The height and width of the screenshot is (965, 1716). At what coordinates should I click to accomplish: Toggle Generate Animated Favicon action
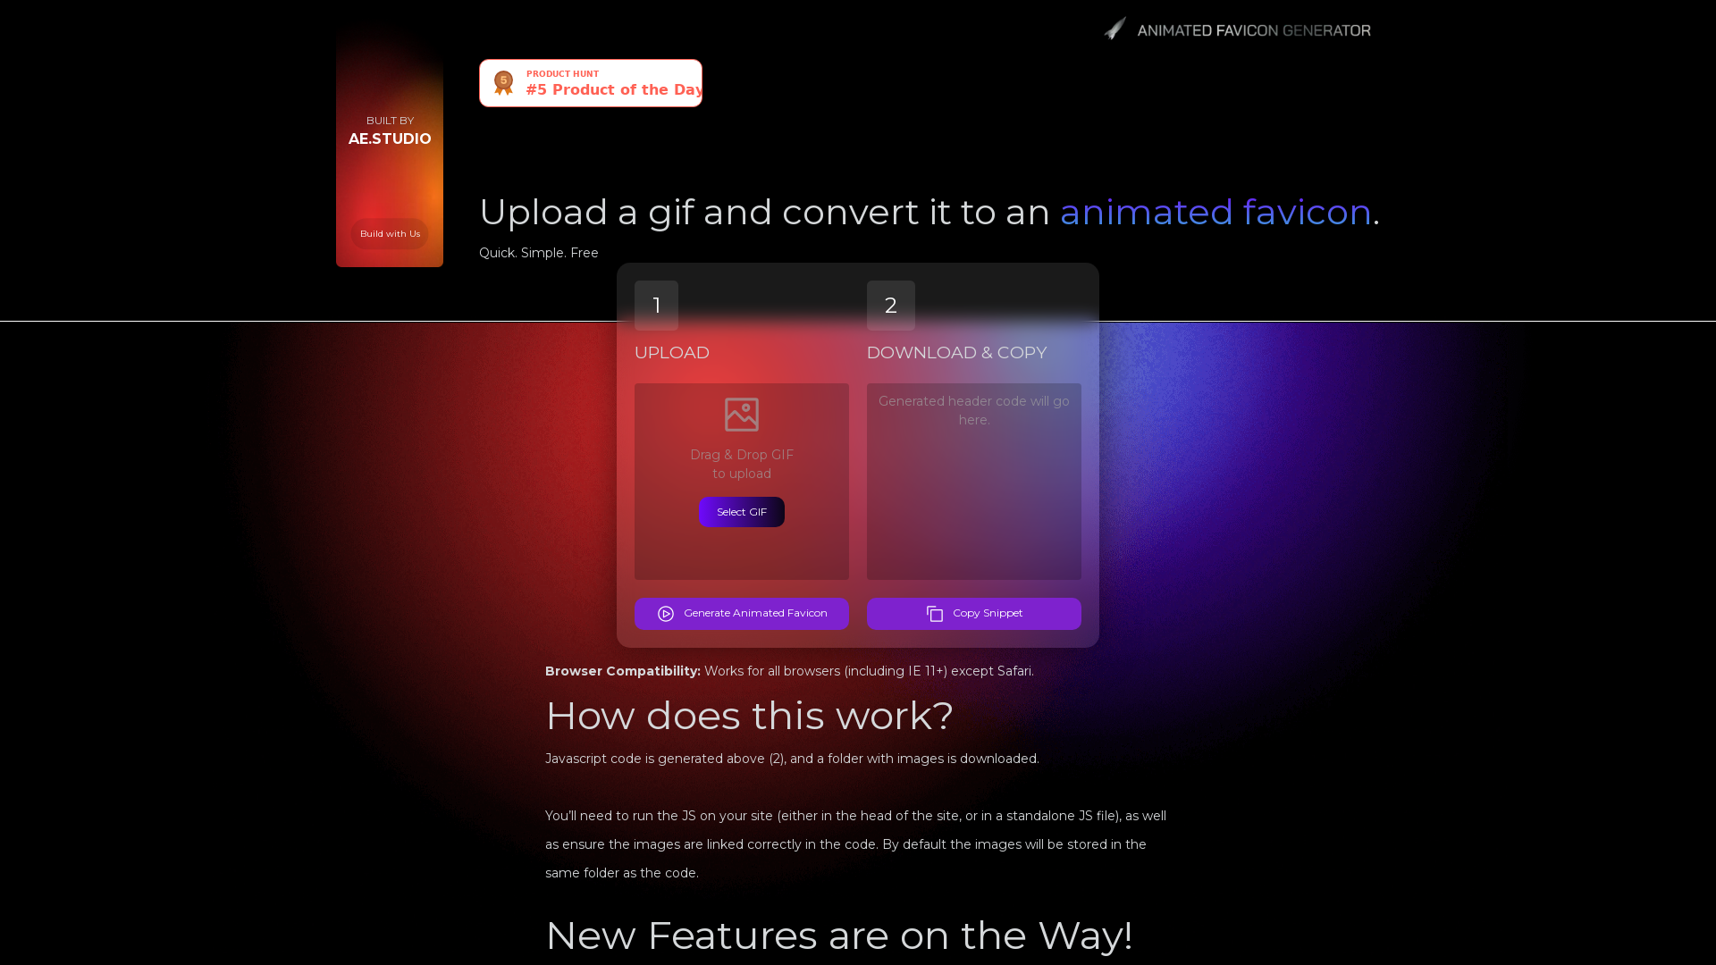[x=741, y=613]
